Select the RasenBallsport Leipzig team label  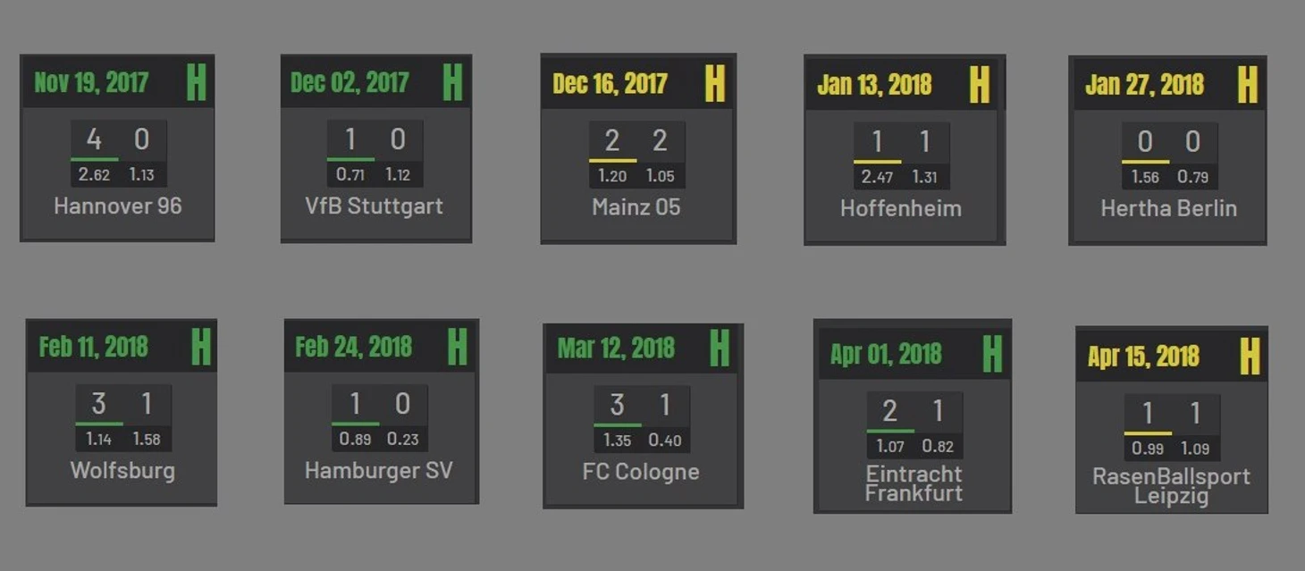[1171, 486]
